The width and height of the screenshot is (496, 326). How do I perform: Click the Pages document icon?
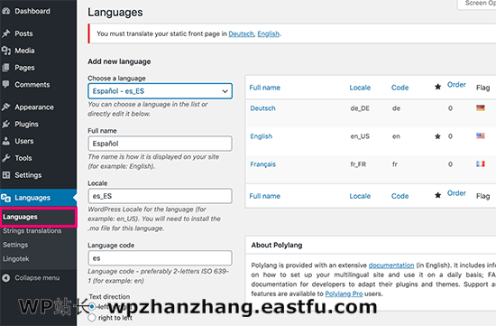tap(6, 68)
